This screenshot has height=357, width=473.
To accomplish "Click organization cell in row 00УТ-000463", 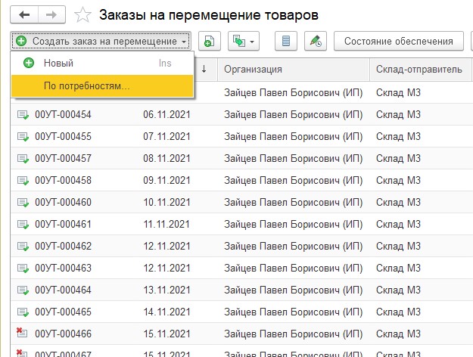I will (291, 268).
